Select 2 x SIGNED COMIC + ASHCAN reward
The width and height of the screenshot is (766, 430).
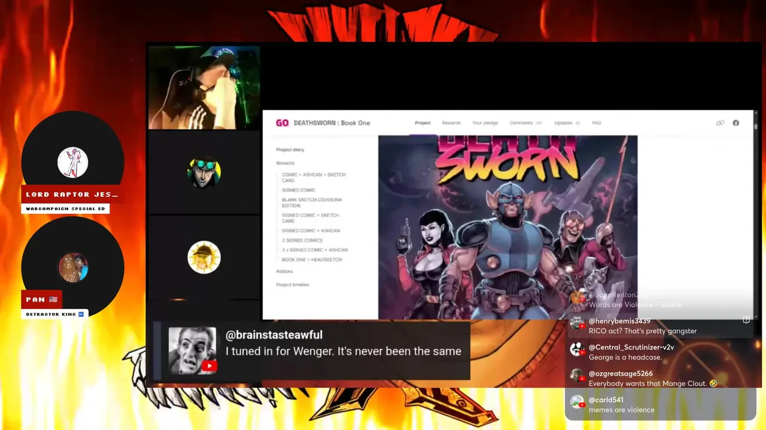click(315, 250)
